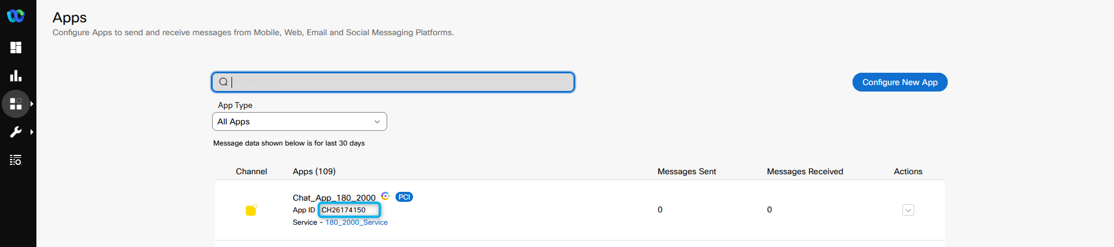1114x247 pixels.
Task: Open the 180_2000_Service link
Action: 357,222
